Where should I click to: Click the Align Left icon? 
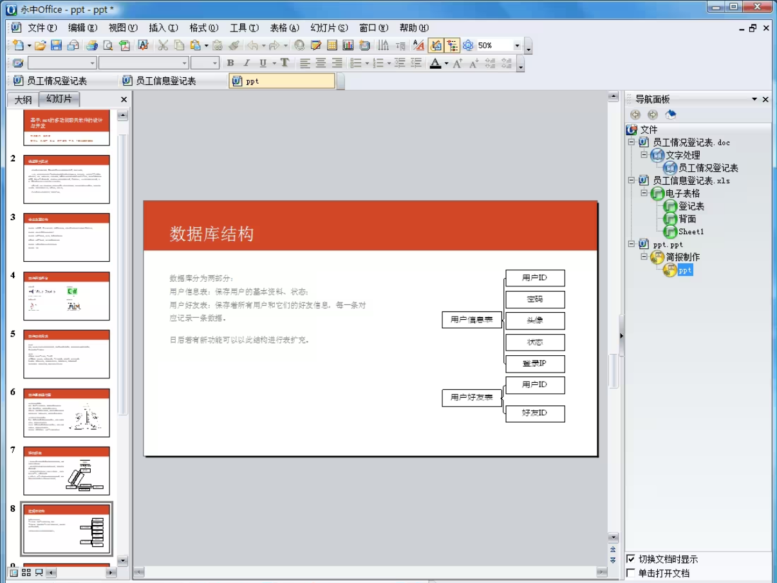click(x=304, y=63)
